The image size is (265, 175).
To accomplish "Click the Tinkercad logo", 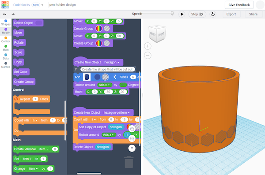I will coord(5,5).
